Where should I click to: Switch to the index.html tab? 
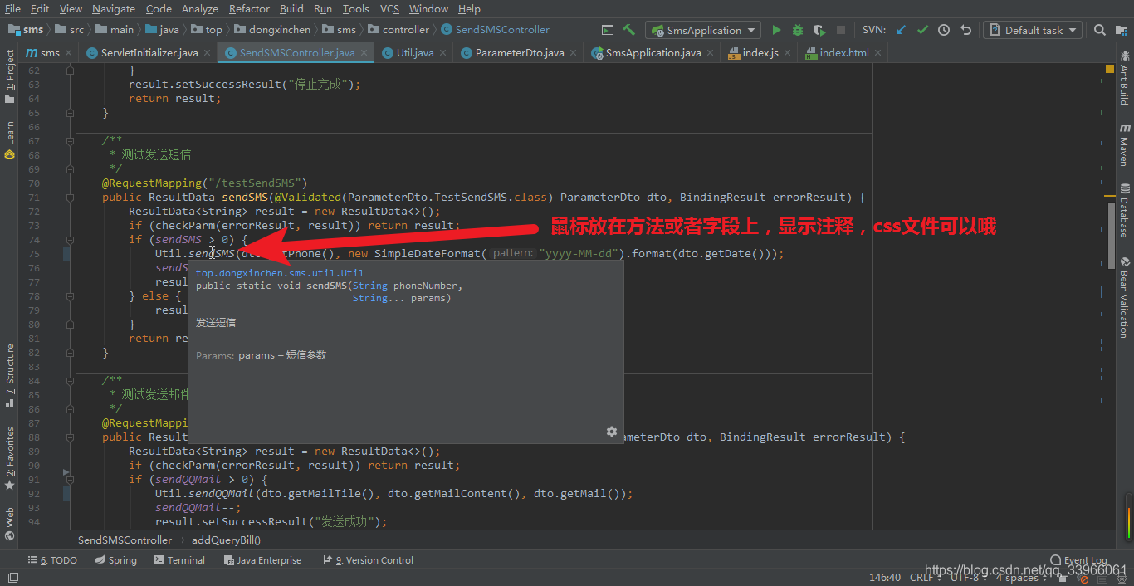tap(844, 52)
